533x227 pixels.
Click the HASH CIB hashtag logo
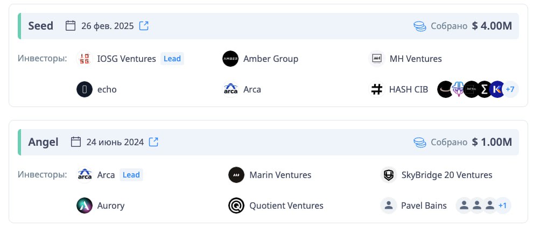[x=376, y=89]
